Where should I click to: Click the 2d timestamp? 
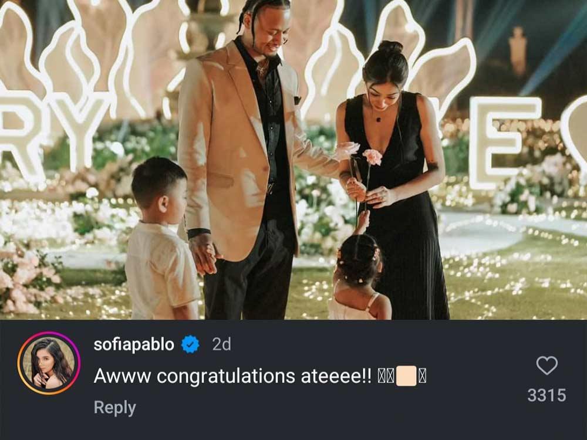tap(221, 344)
